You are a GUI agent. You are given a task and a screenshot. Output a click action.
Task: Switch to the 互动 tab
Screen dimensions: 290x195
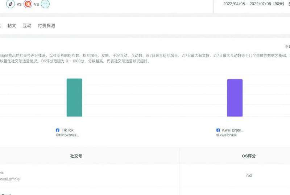pyautogui.click(x=27, y=26)
